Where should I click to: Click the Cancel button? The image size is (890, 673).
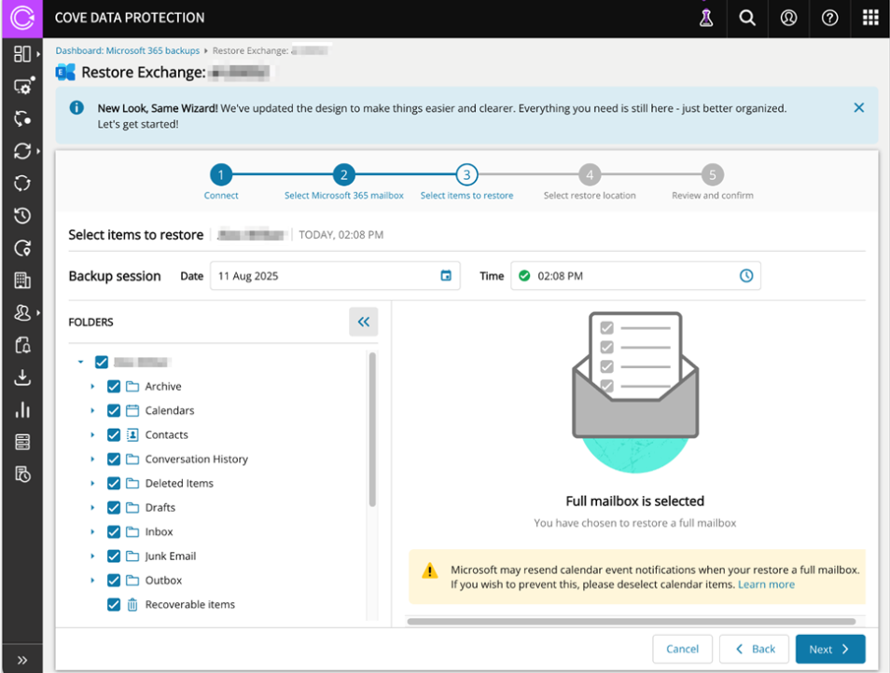pyautogui.click(x=682, y=649)
